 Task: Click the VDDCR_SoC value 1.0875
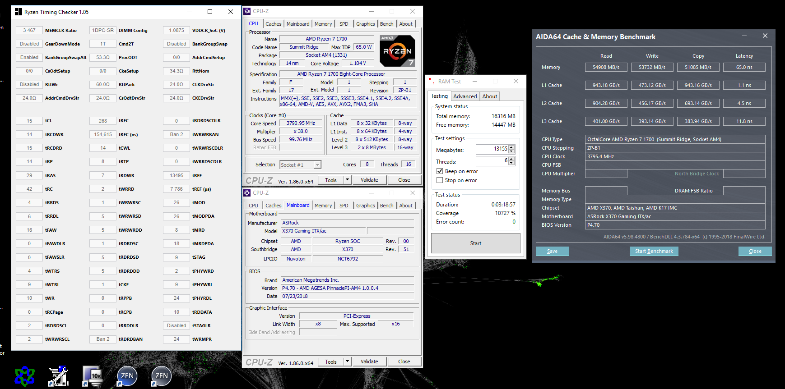(x=177, y=30)
